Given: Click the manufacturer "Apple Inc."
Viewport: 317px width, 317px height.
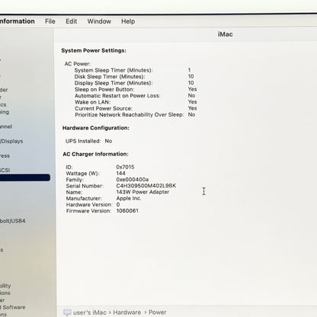Looking at the screenshot, I should point(129,198).
